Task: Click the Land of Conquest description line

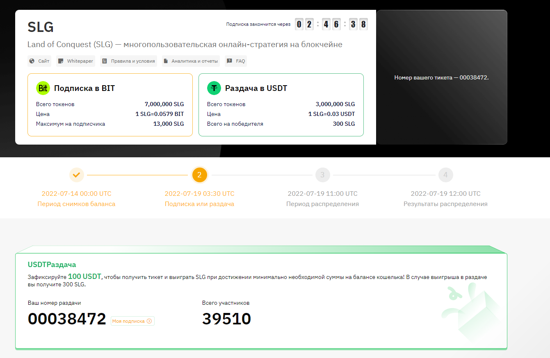Action: tap(185, 44)
